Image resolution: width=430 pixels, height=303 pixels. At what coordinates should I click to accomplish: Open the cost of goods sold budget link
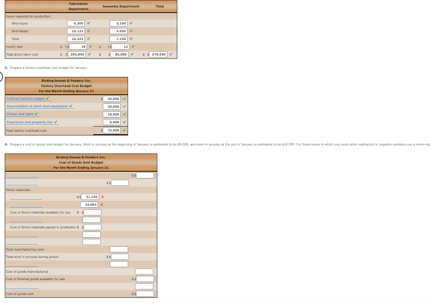click(44, 144)
